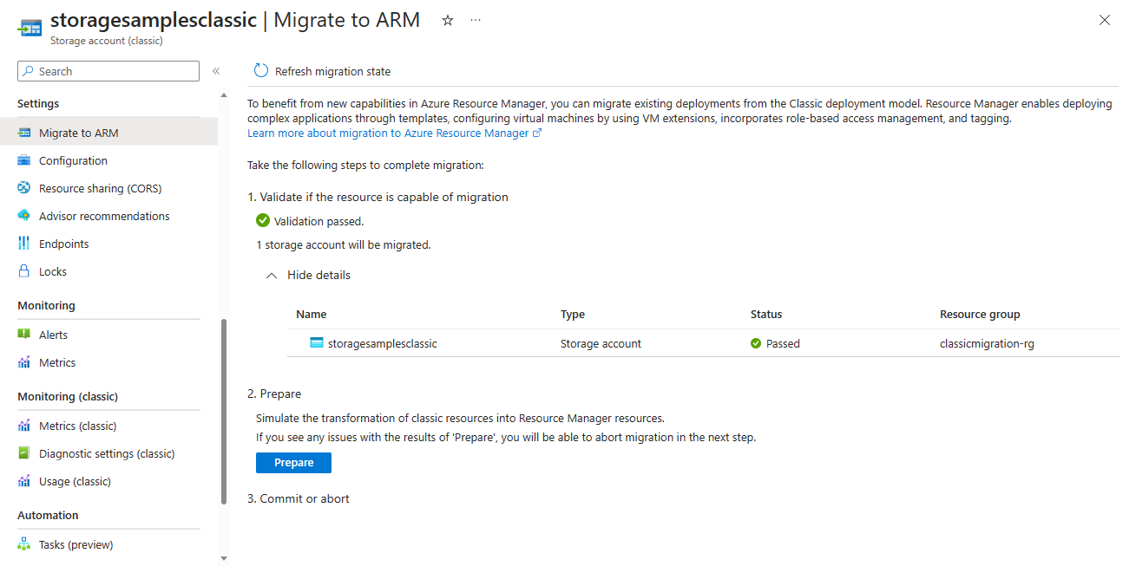Screen dimensions: 1136x566
Task: Click the Refresh migration state icon
Action: 261,71
